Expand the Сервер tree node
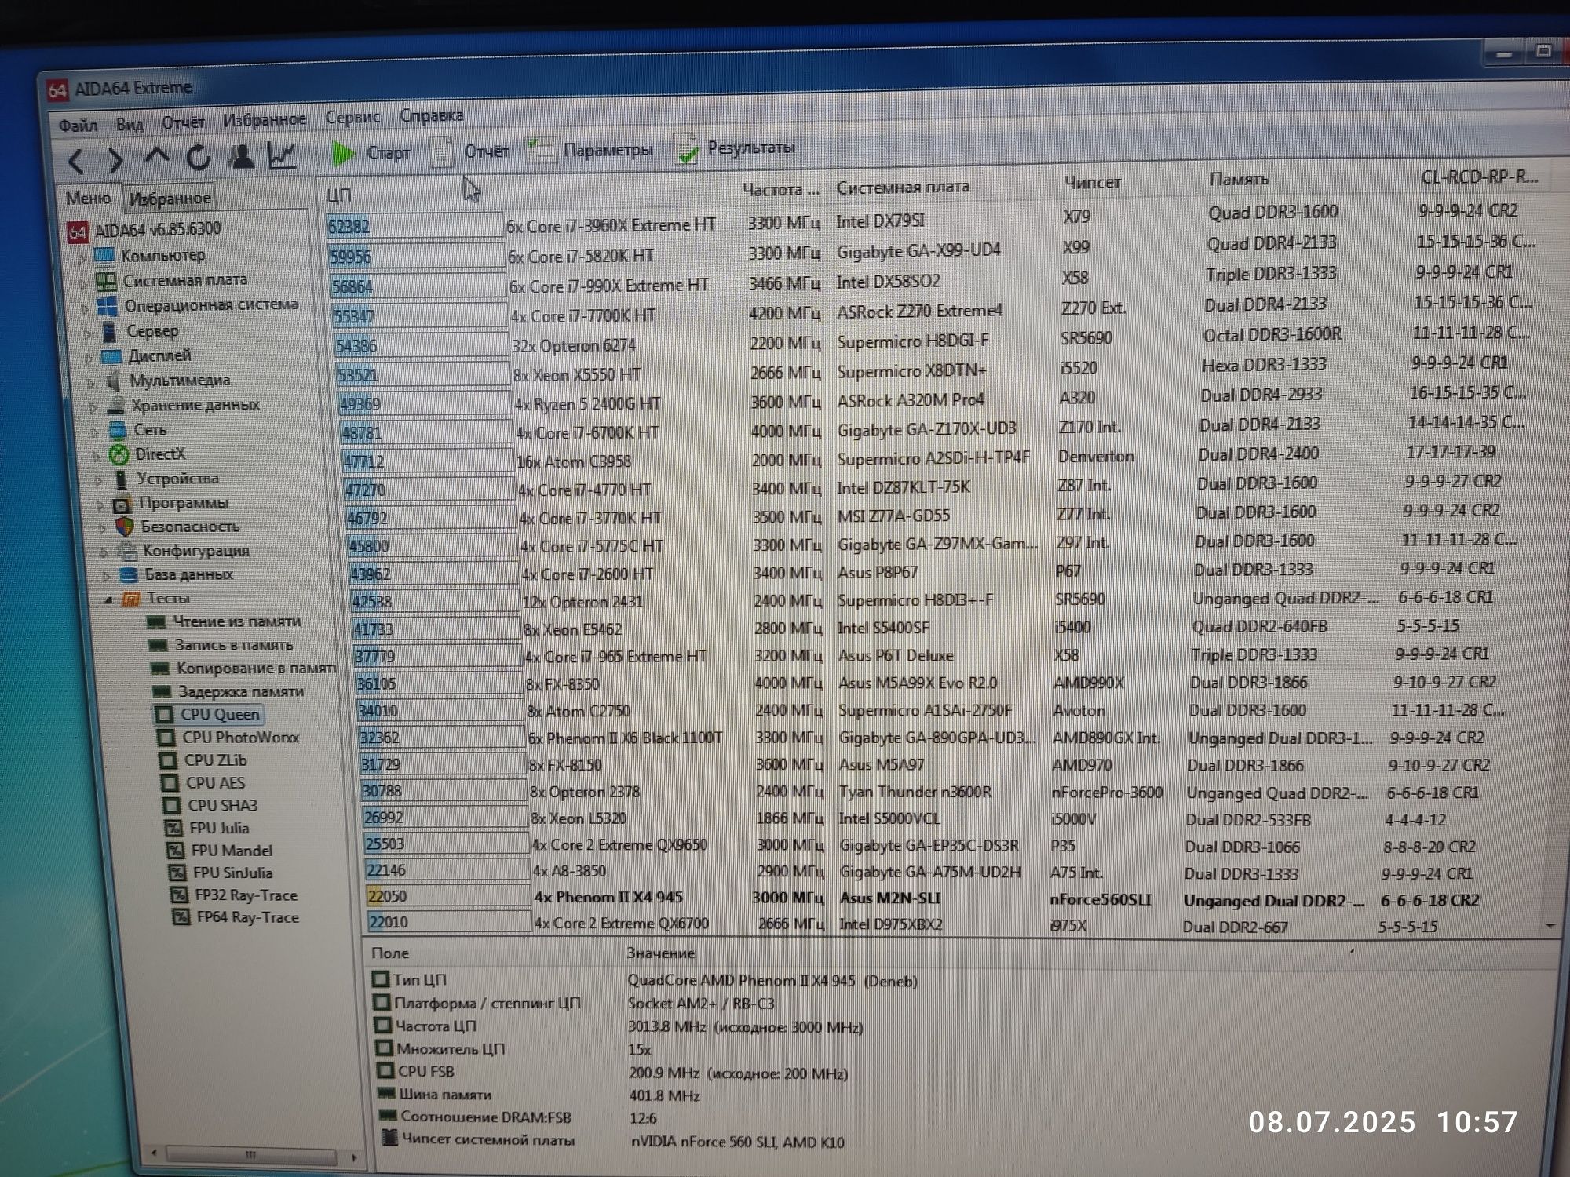Image resolution: width=1570 pixels, height=1177 pixels. click(88, 333)
